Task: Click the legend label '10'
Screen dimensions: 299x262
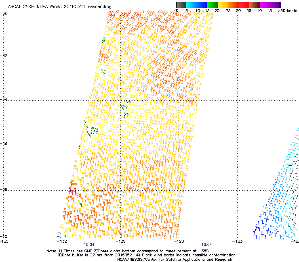Action: [198, 10]
